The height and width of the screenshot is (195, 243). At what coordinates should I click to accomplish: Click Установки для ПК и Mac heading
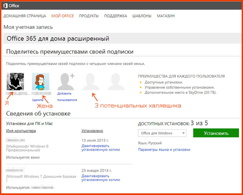pos(29,124)
